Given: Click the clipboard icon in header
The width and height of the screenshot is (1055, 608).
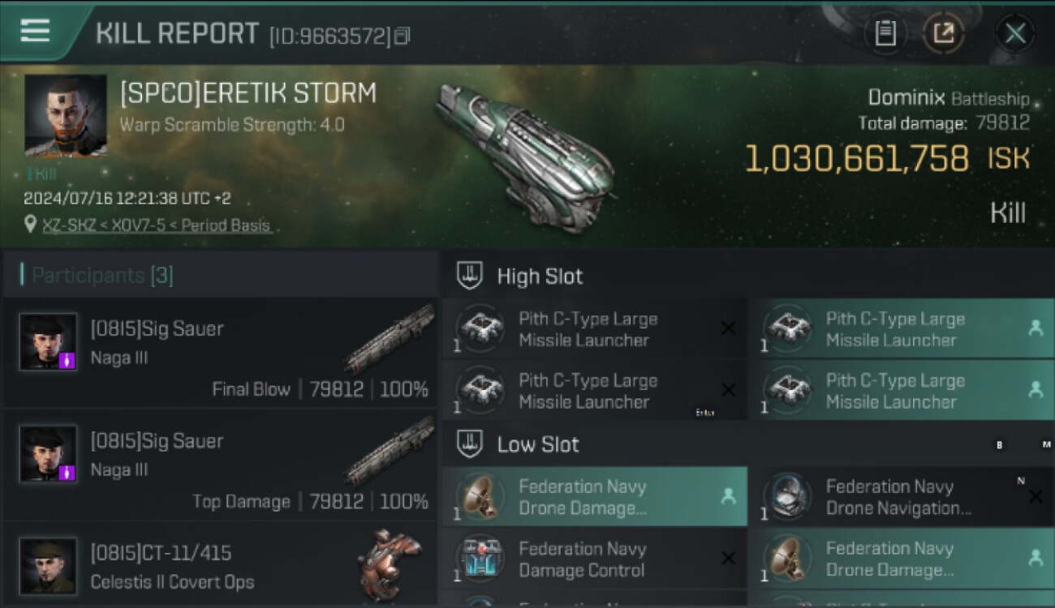Looking at the screenshot, I should click(x=885, y=33).
